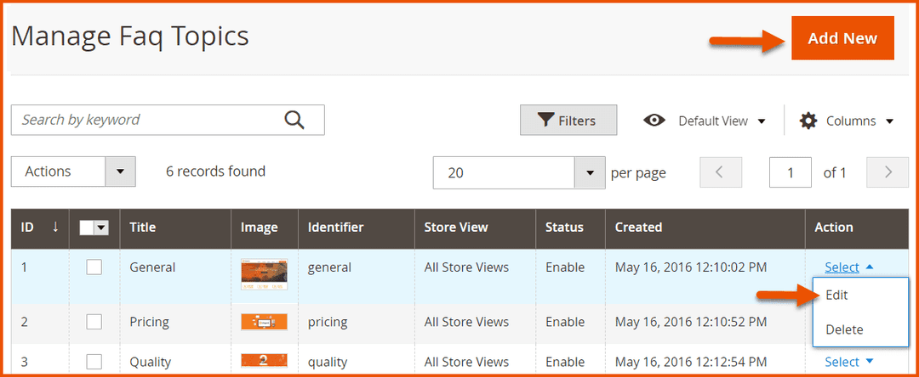Open header select-all checkbox dropdown

tap(102, 228)
